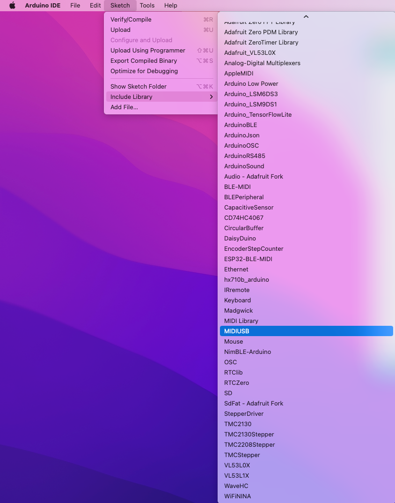The height and width of the screenshot is (503, 395).
Task: Include the AppleMIDI library
Action: (x=307, y=73)
